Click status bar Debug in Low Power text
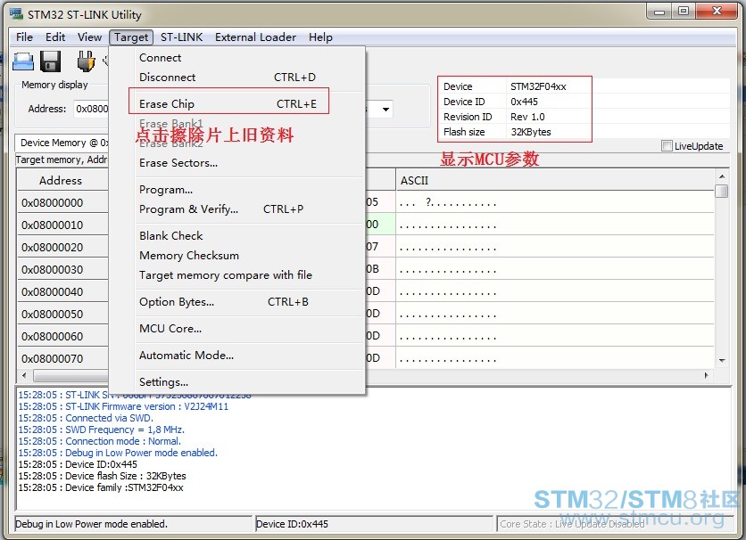The image size is (746, 540). pos(91,524)
